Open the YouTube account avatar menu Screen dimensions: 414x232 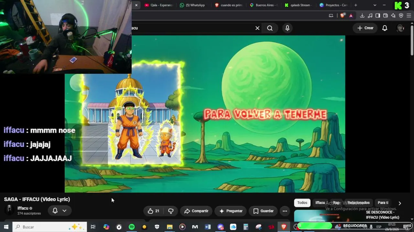click(x=400, y=28)
